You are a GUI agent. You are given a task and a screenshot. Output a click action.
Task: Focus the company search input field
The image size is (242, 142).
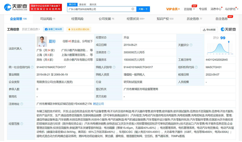coord(102,9)
